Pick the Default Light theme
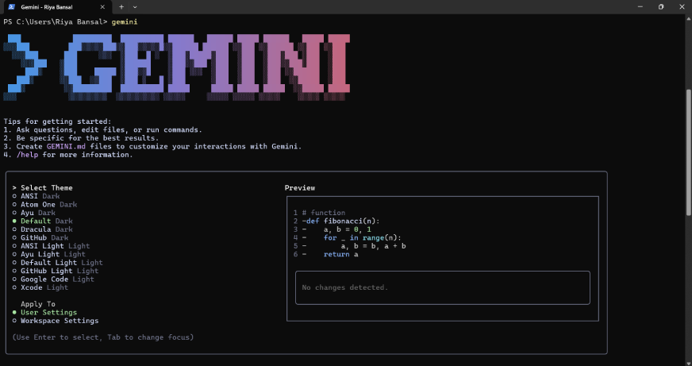Viewport: 692px width, 366px height. click(x=57, y=263)
